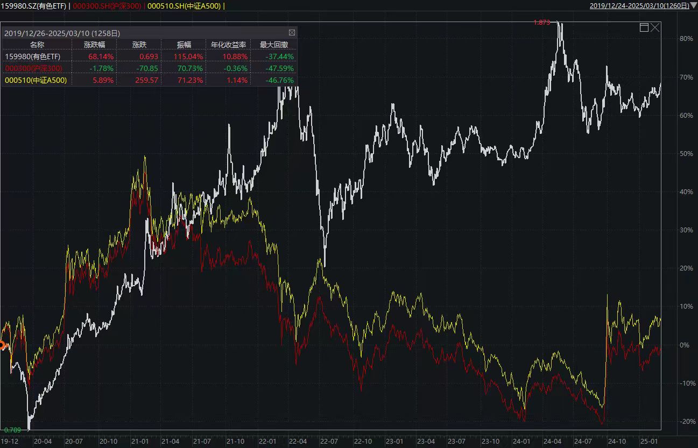This screenshot has width=698, height=448.
Task: Close the statistics overlay panel
Action: [292, 33]
